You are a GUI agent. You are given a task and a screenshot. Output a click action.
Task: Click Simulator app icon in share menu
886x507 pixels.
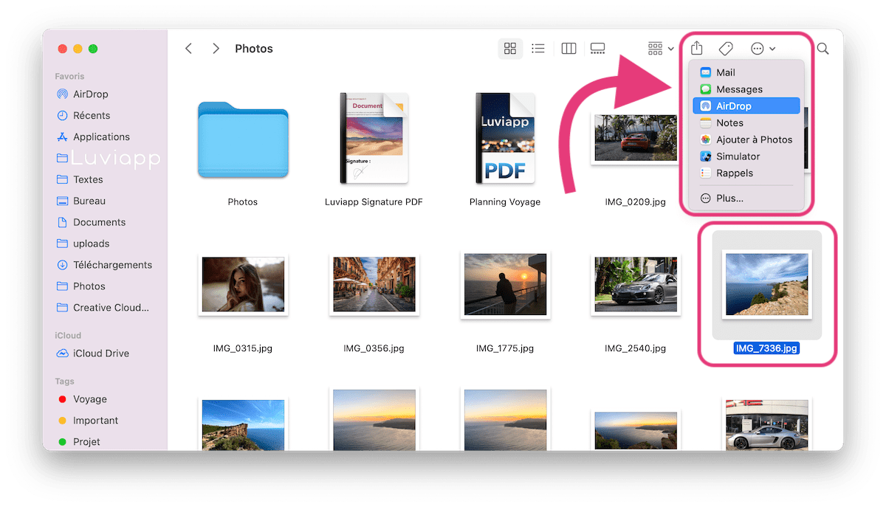[705, 156]
